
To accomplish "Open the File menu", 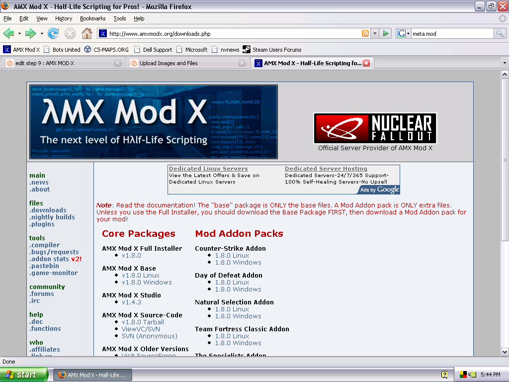I will click(7, 18).
